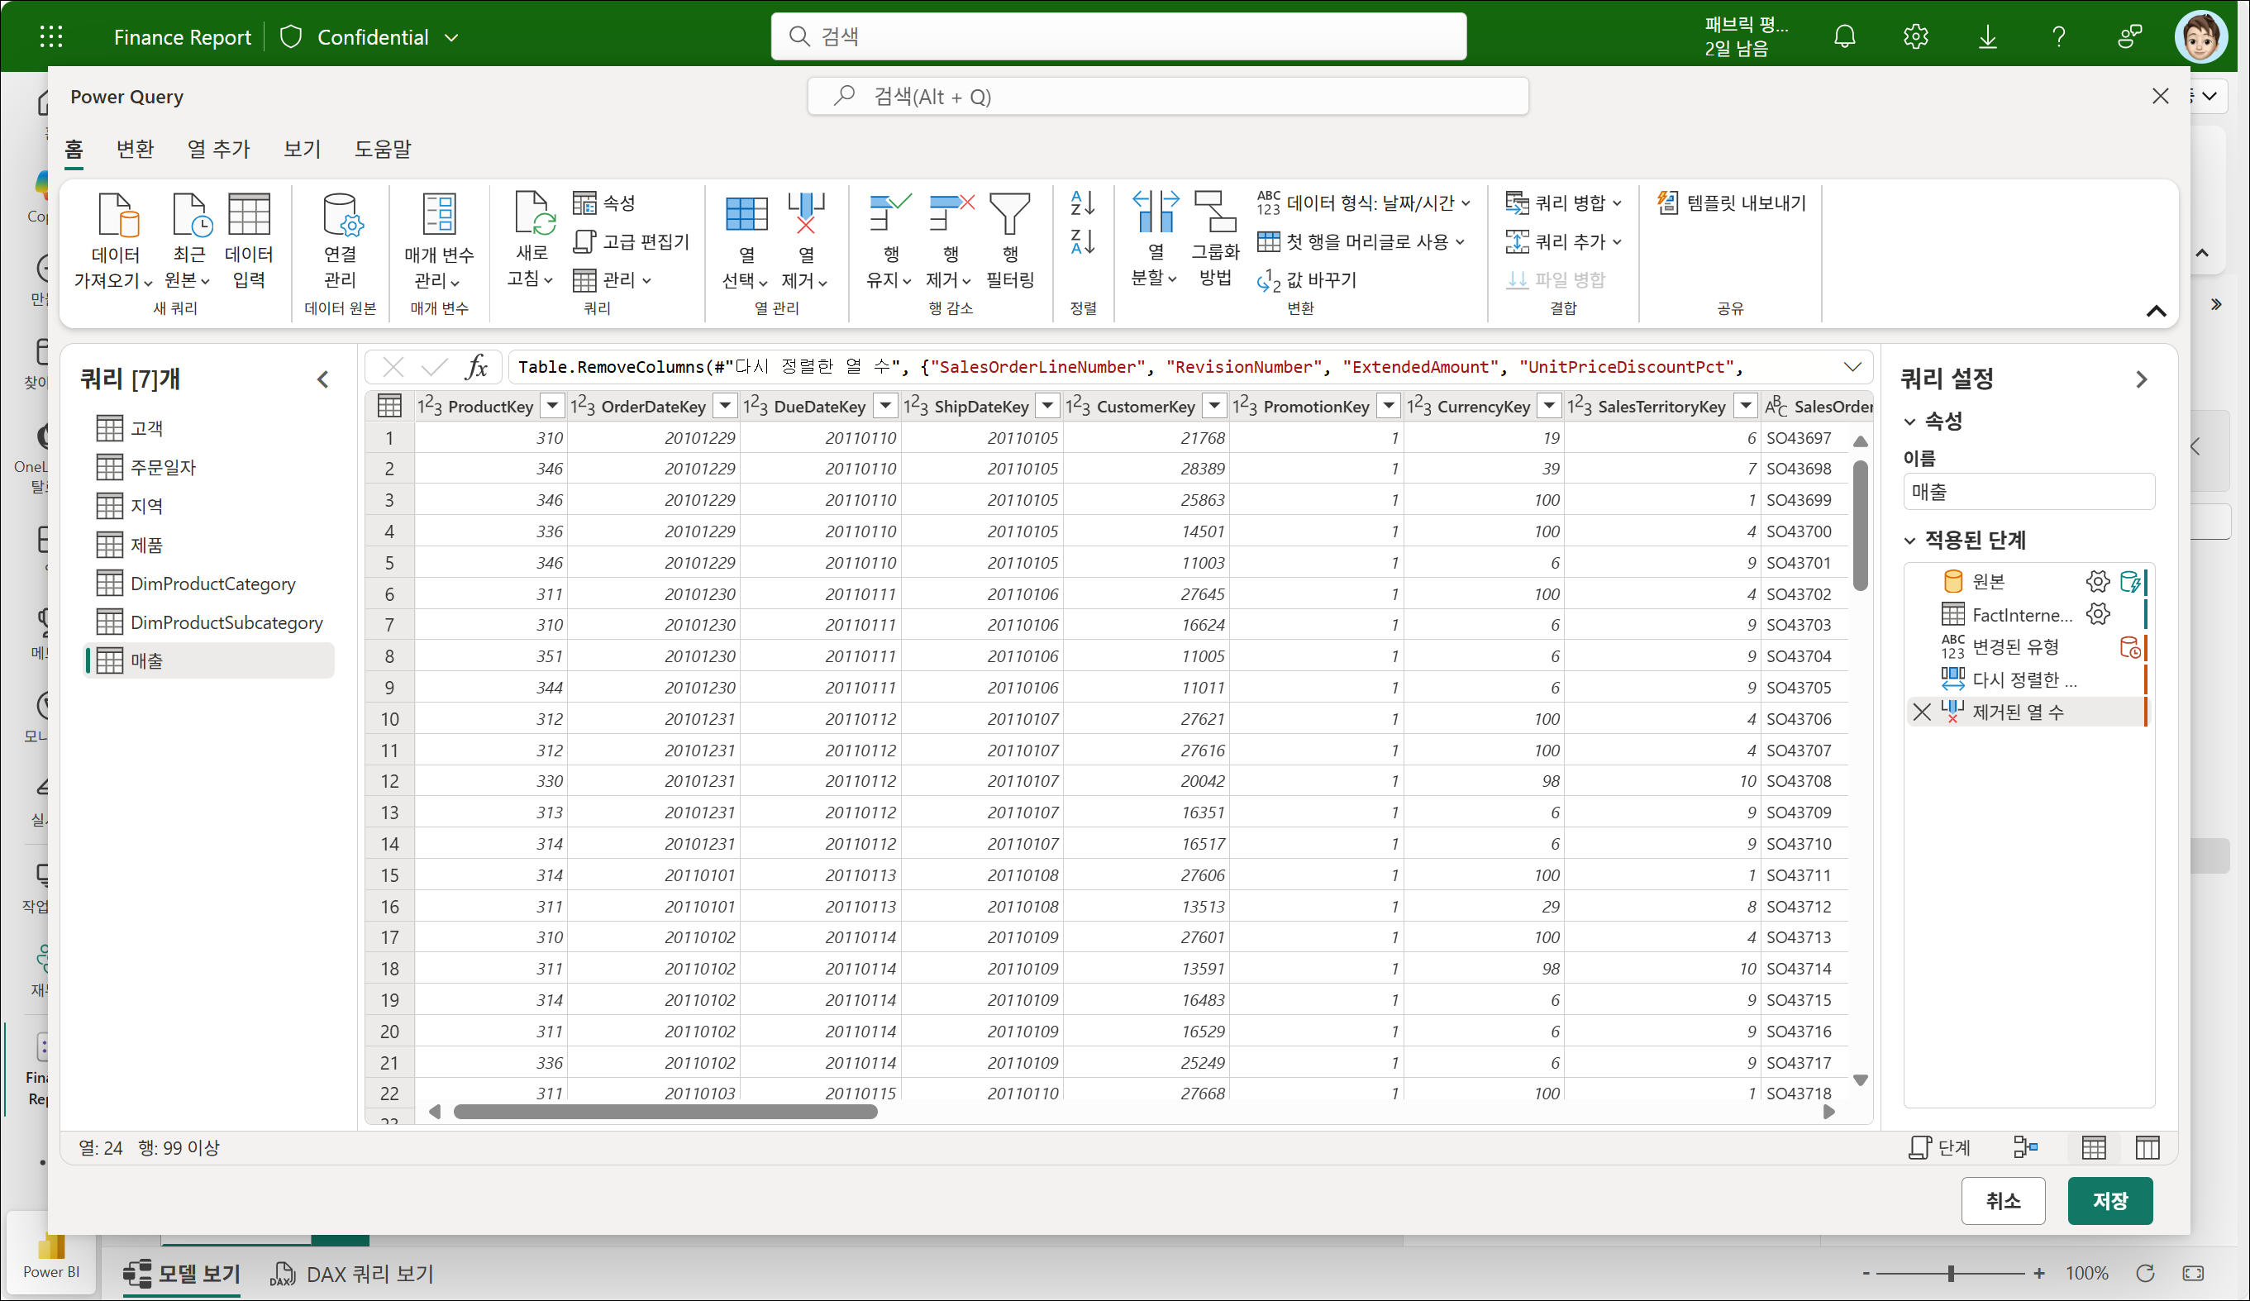This screenshot has width=2250, height=1301.
Task: Open settings gear for 원본 step
Action: [x=2097, y=581]
